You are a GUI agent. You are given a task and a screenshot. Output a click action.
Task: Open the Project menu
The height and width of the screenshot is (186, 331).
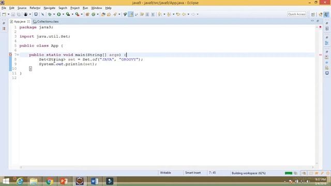(75, 8)
